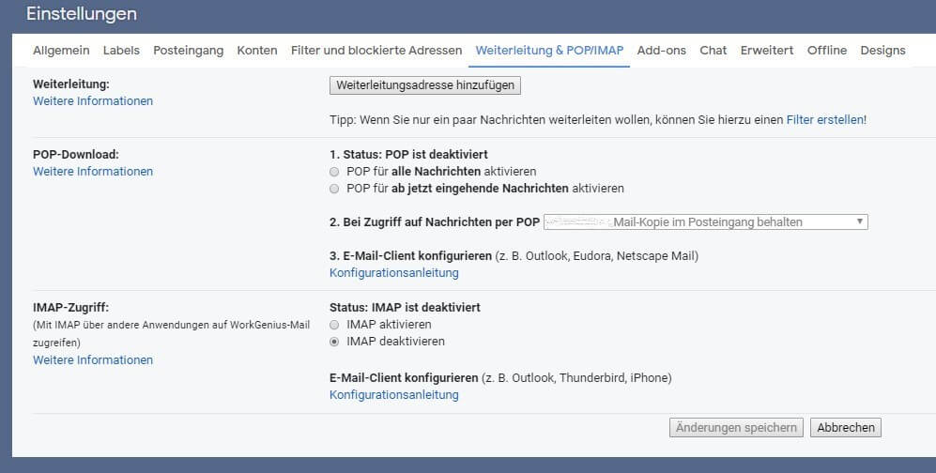Open the Konten tab
Screen dimensions: 936x473
coord(257,51)
